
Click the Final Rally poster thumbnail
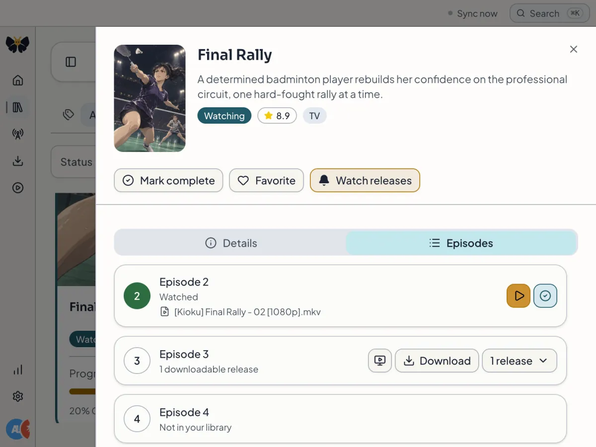point(150,98)
